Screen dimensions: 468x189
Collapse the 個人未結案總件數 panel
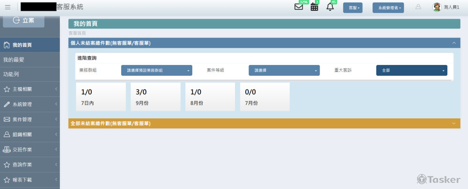(453, 43)
